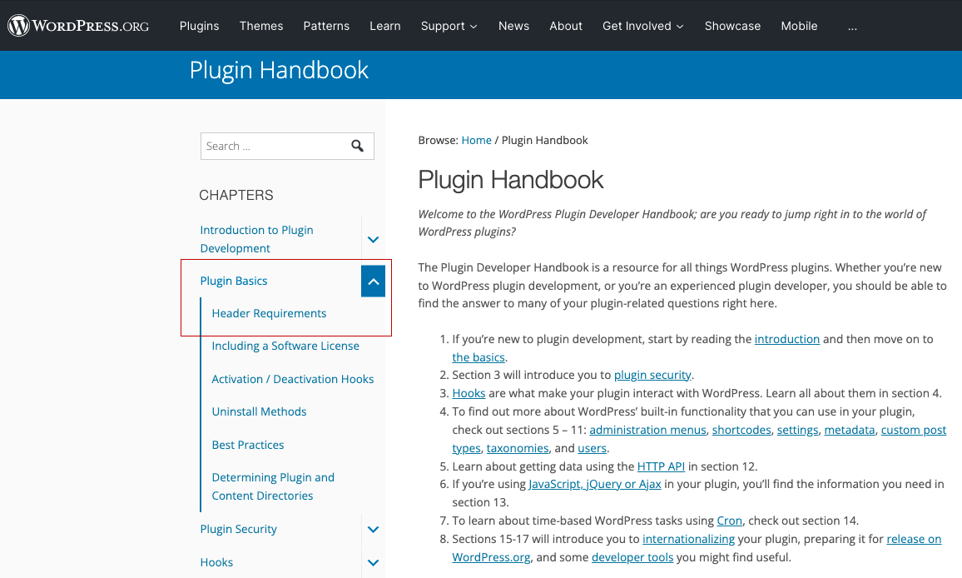Viewport: 962px width, 578px height.
Task: Click the Home breadcrumb link
Action: click(x=476, y=140)
